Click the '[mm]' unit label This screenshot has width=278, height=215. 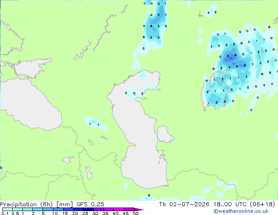click(64, 204)
